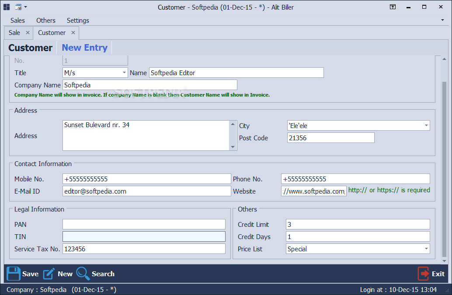452x295 pixels.
Task: Click the form scrollbar up arrow
Action: point(444,59)
